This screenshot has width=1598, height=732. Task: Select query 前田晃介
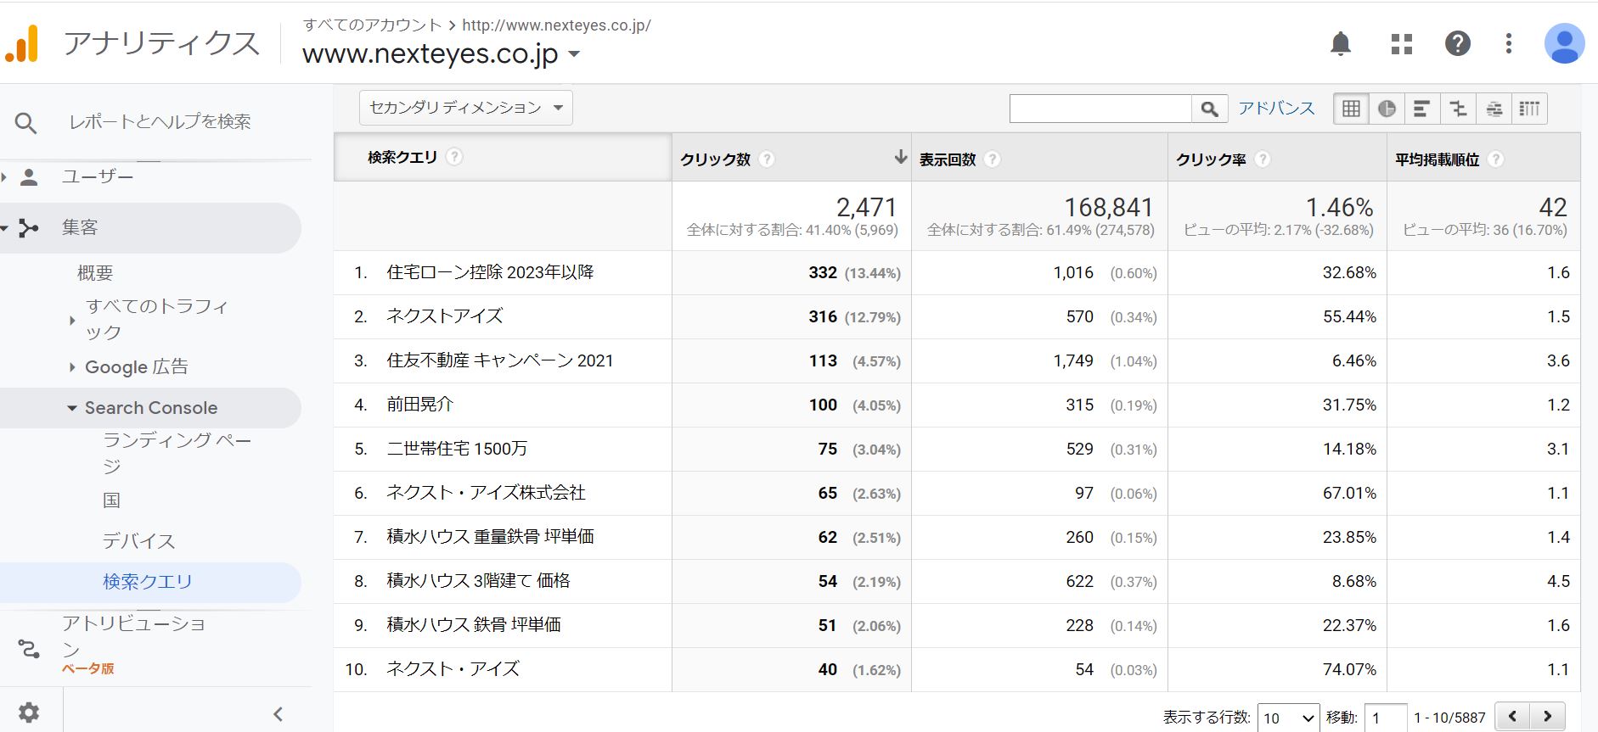[x=419, y=405]
